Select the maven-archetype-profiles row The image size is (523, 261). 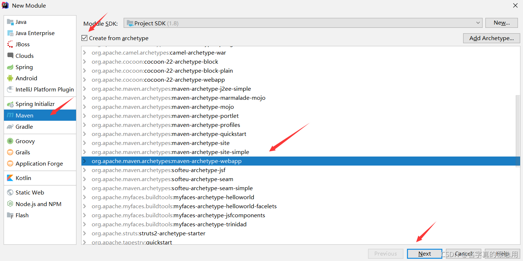[x=301, y=125]
